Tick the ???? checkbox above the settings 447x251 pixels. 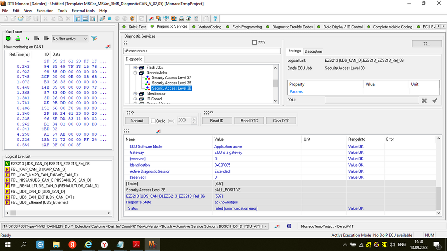tap(254, 43)
